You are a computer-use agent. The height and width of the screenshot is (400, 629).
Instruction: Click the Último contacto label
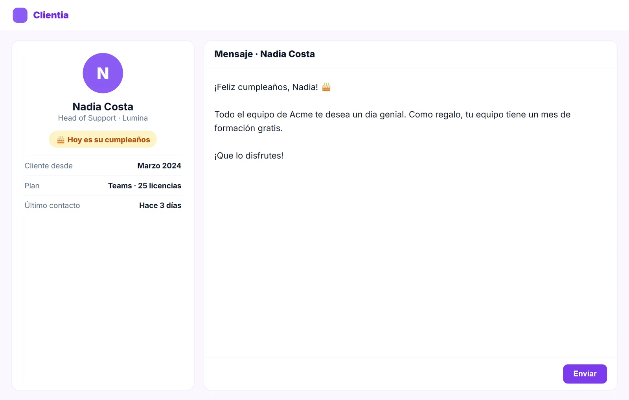[x=52, y=206]
